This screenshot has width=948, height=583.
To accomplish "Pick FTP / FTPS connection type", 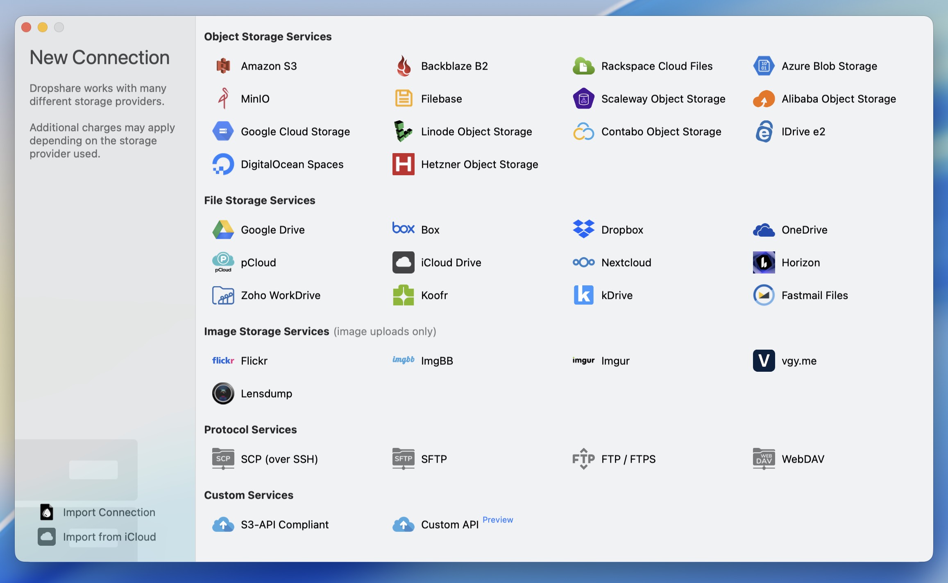I will 628,459.
